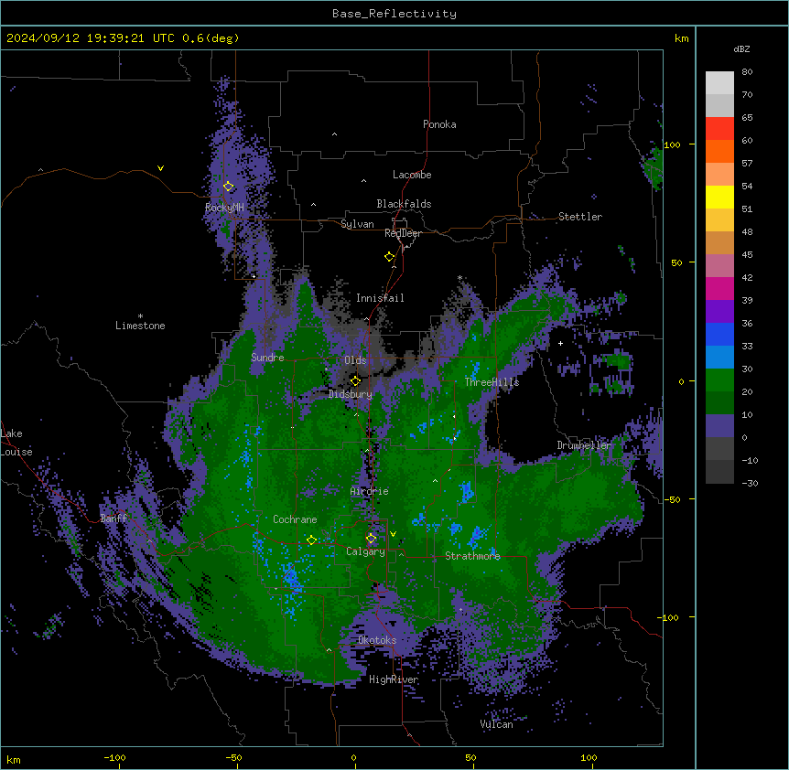Viewport: 789px width, 770px height.
Task: Click the 50 tick on the bottom axis
Action: 470,757
